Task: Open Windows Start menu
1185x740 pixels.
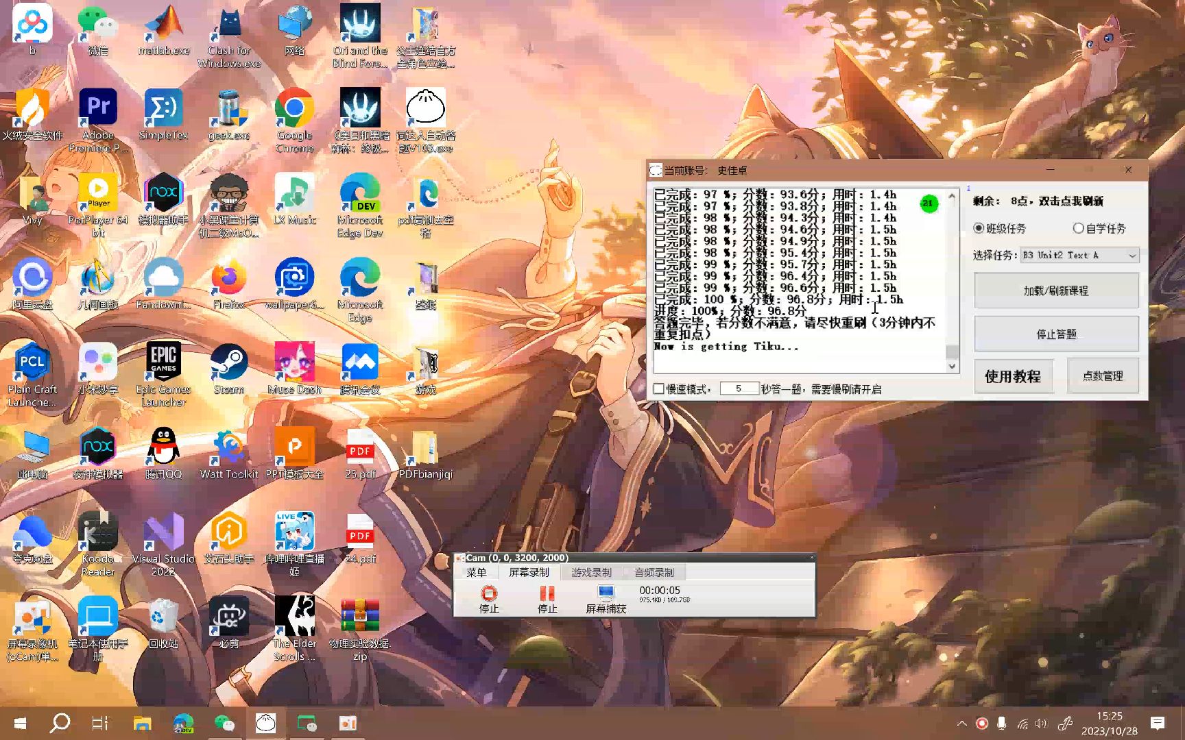Action: tap(20, 724)
